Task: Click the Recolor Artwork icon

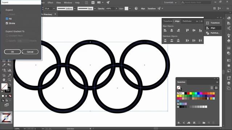Action: [x=136, y=9]
